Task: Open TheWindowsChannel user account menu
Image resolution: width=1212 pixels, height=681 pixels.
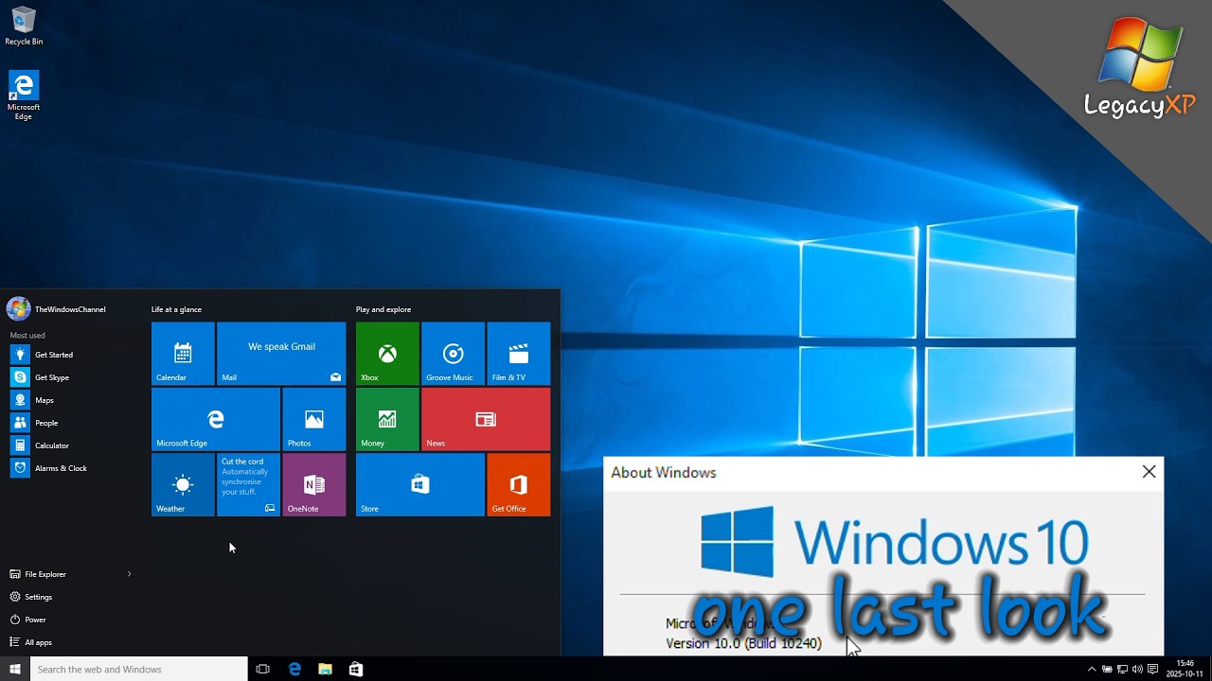Action: pos(57,309)
